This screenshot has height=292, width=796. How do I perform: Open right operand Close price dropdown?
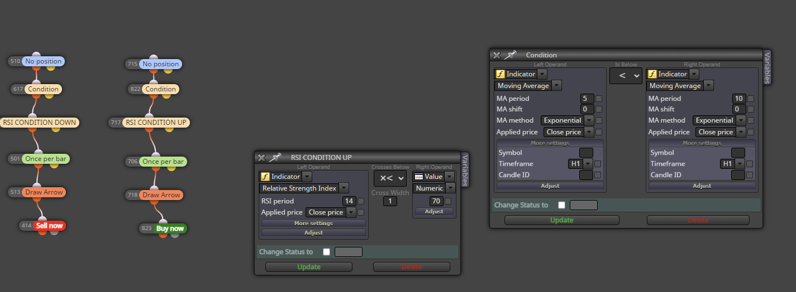[721, 132]
